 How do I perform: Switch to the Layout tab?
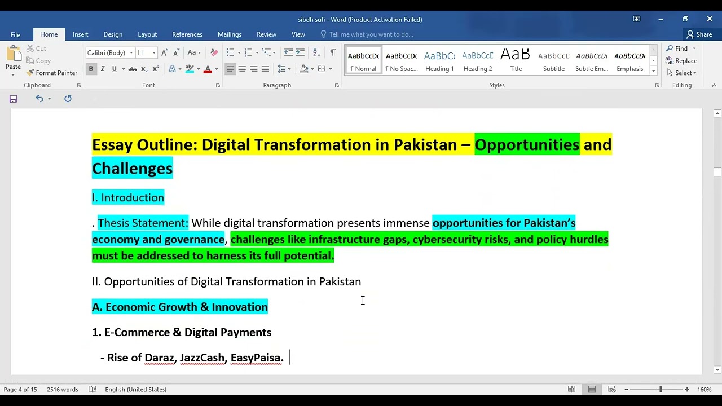(147, 34)
